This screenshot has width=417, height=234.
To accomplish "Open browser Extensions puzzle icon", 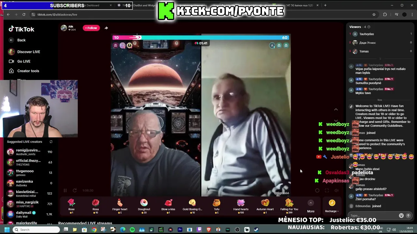I will tap(385, 14).
